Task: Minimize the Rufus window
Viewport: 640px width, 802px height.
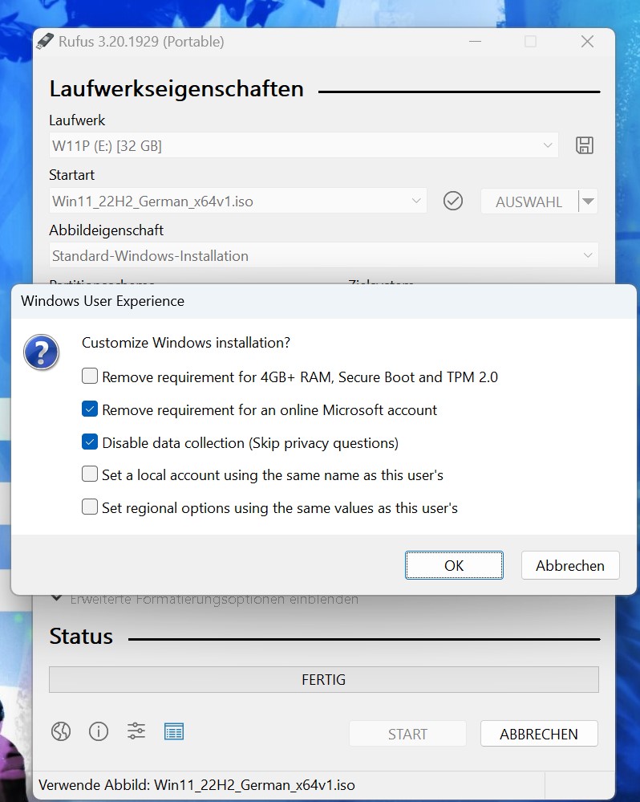Action: 475,42
